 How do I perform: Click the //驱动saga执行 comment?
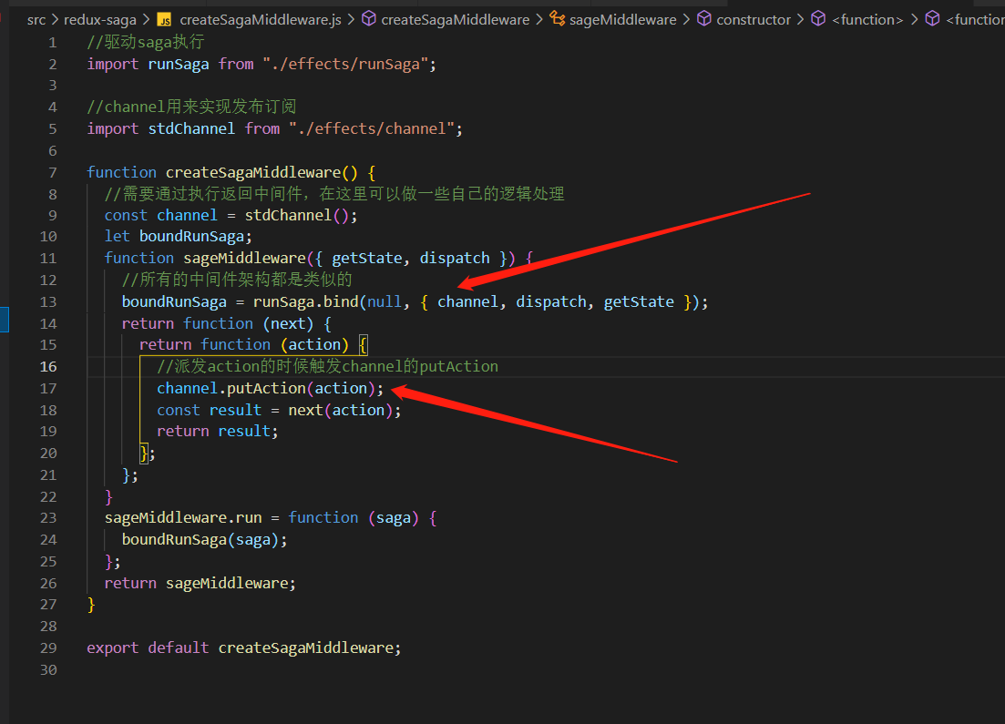click(x=146, y=42)
